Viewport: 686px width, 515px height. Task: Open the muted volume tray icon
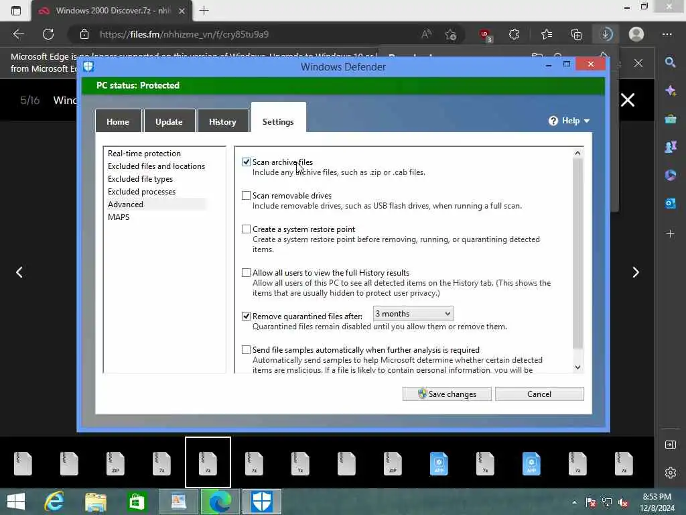623,502
